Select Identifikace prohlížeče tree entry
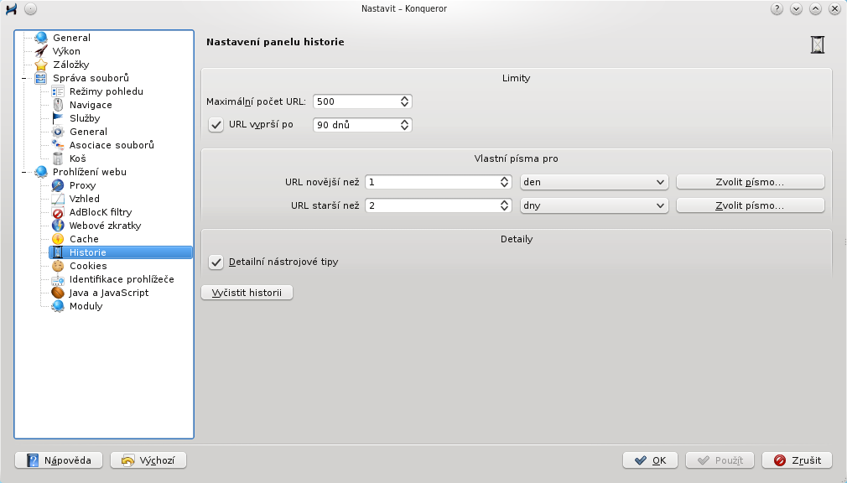This screenshot has width=847, height=483. tap(122, 279)
